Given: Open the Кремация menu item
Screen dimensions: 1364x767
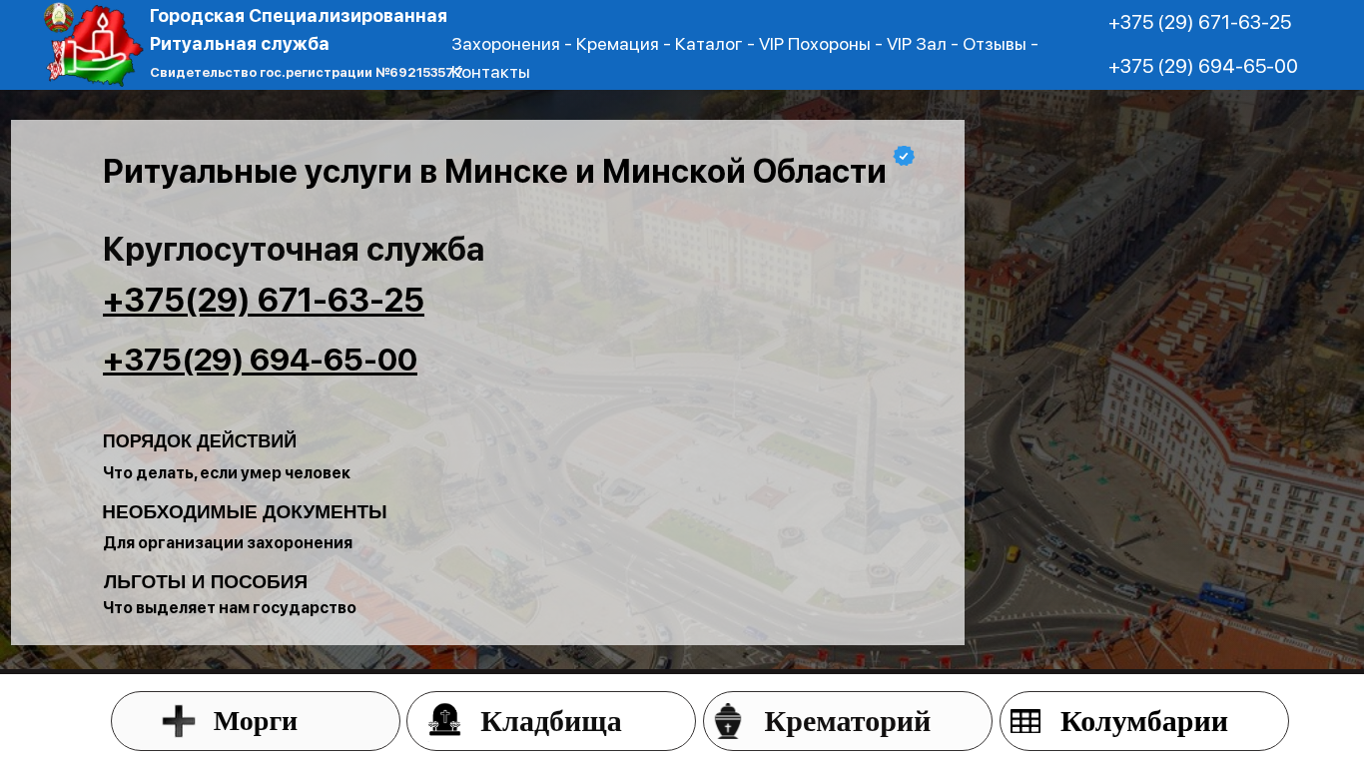Looking at the screenshot, I should click(617, 44).
